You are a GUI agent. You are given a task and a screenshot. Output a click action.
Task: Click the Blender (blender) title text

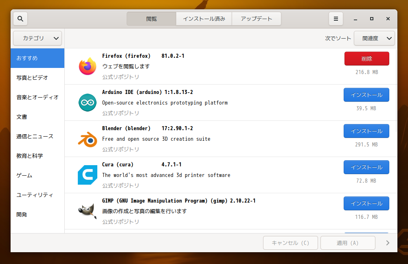(x=126, y=128)
